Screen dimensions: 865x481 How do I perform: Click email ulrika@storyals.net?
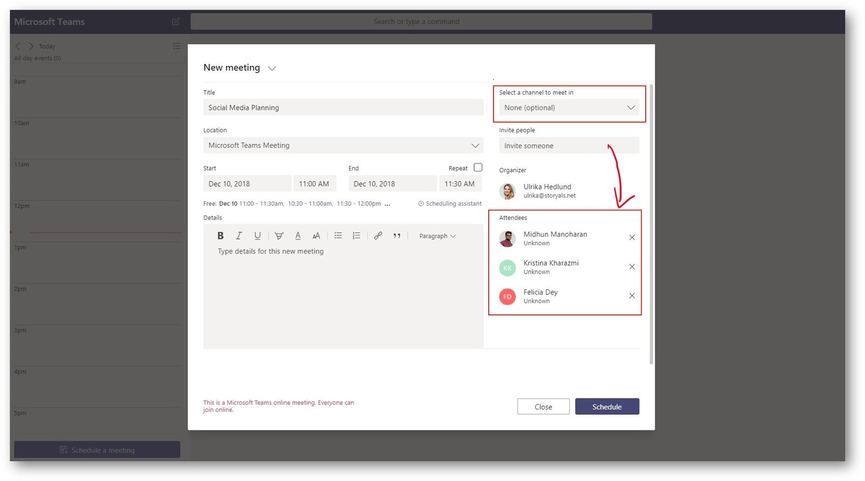(x=550, y=196)
